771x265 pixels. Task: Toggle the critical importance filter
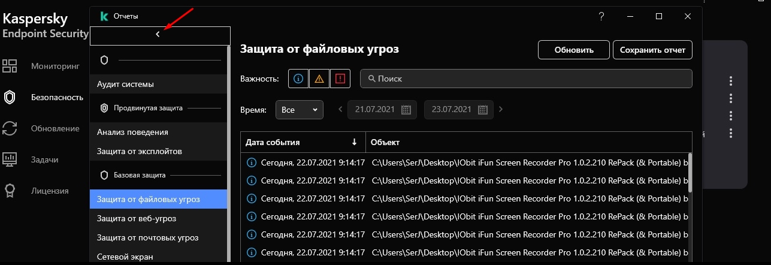[340, 79]
